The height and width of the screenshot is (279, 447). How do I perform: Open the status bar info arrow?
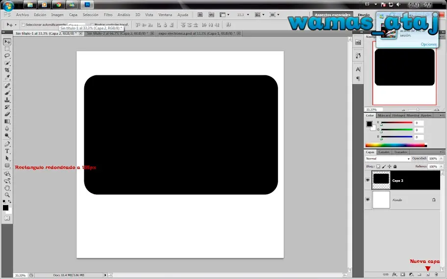105,275
